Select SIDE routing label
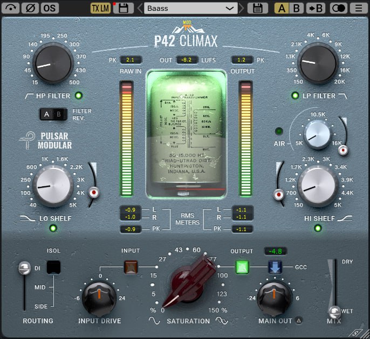Image resolution: width=370 pixels, height=339 pixels. [41, 307]
